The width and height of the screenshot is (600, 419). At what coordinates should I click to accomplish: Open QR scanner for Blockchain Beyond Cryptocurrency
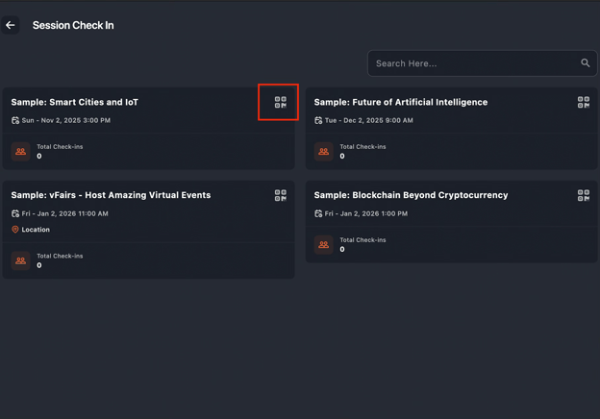point(583,195)
